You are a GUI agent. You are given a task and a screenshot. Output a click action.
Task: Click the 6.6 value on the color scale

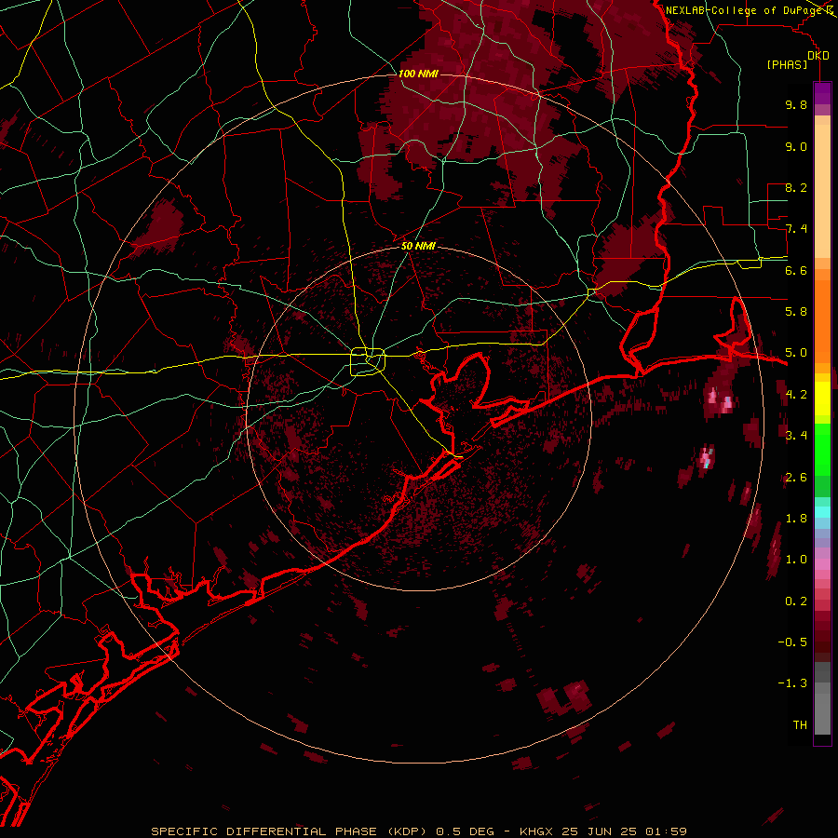pos(796,270)
